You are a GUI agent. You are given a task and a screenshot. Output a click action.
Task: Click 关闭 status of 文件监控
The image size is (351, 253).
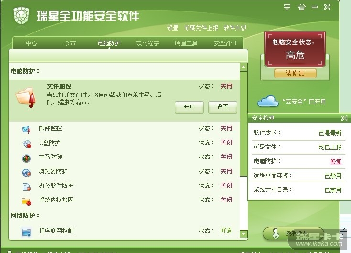tap(226, 86)
